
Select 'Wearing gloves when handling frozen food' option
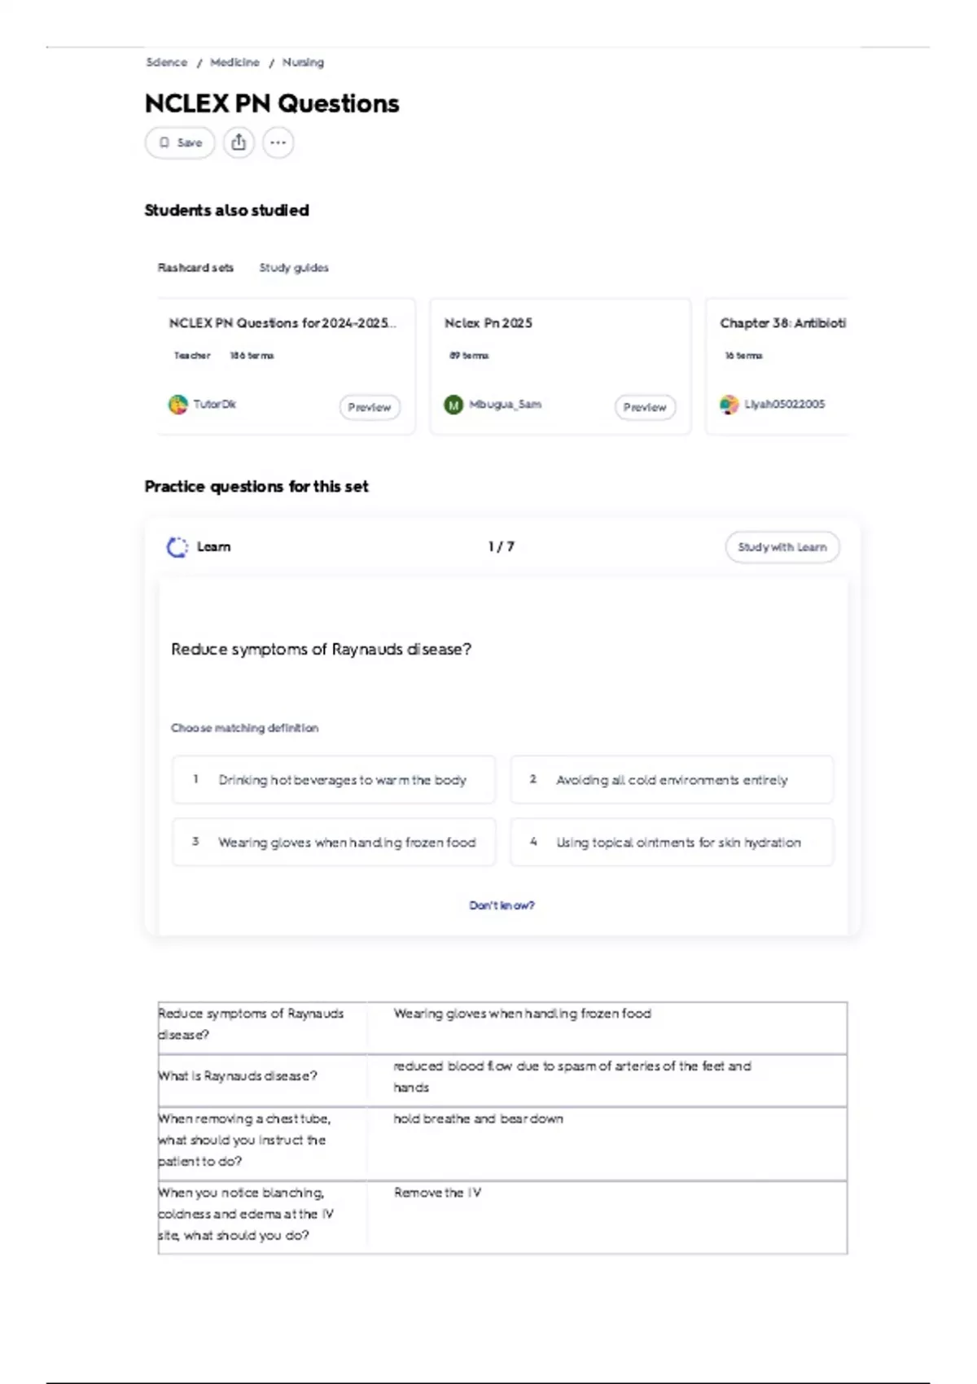pos(334,843)
